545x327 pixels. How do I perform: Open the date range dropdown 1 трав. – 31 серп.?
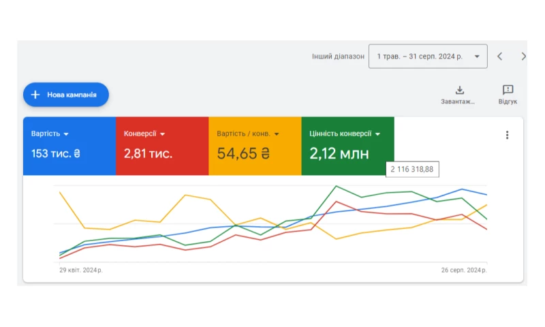428,57
